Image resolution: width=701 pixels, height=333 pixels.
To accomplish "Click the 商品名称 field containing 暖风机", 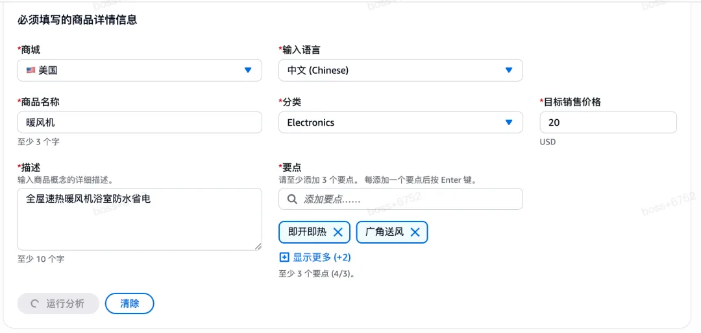I will (x=140, y=122).
